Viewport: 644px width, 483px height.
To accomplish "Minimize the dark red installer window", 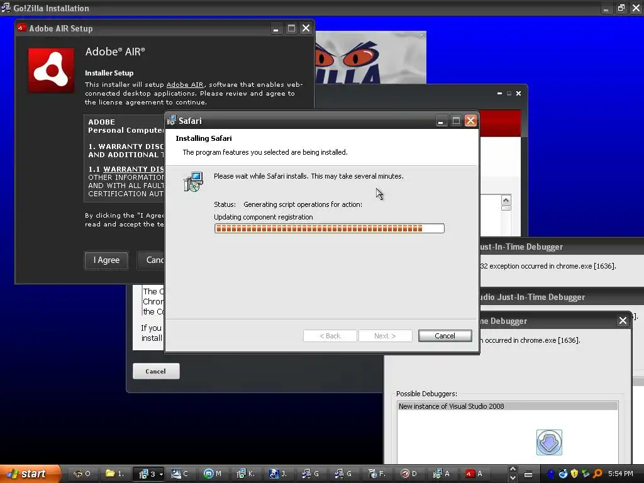I will 499,93.
